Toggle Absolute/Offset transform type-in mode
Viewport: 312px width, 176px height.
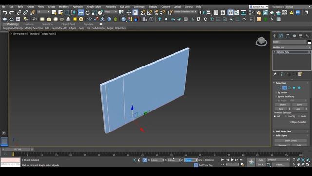[145, 160]
